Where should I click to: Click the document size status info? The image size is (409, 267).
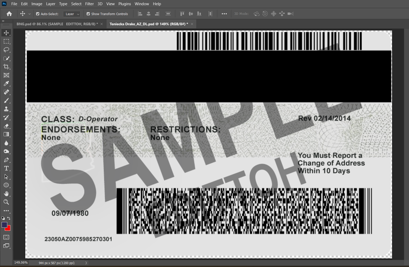pyautogui.click(x=57, y=263)
